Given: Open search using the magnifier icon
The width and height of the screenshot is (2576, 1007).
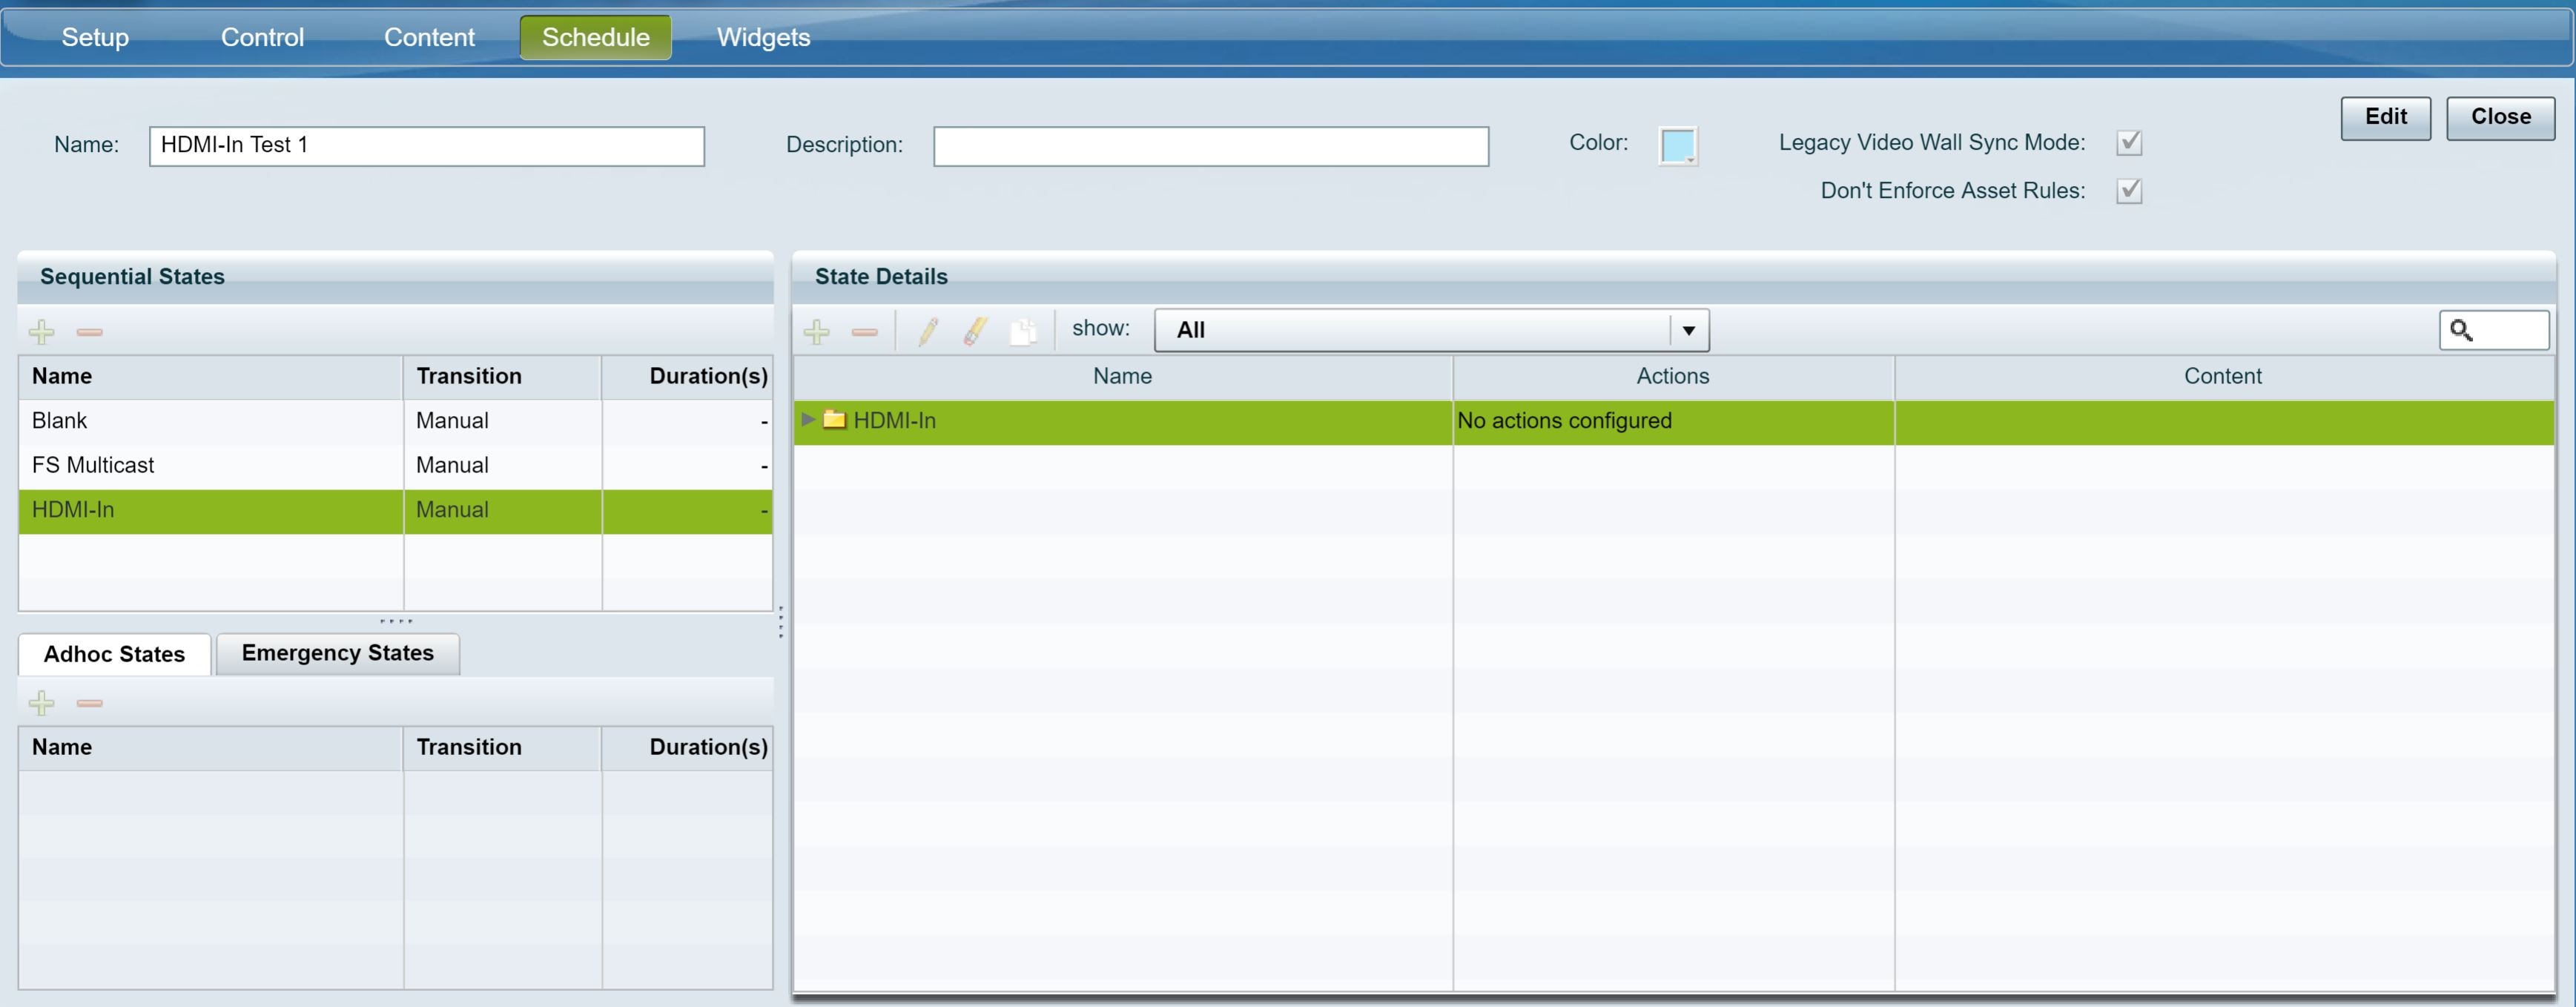Looking at the screenshot, I should coord(2462,330).
